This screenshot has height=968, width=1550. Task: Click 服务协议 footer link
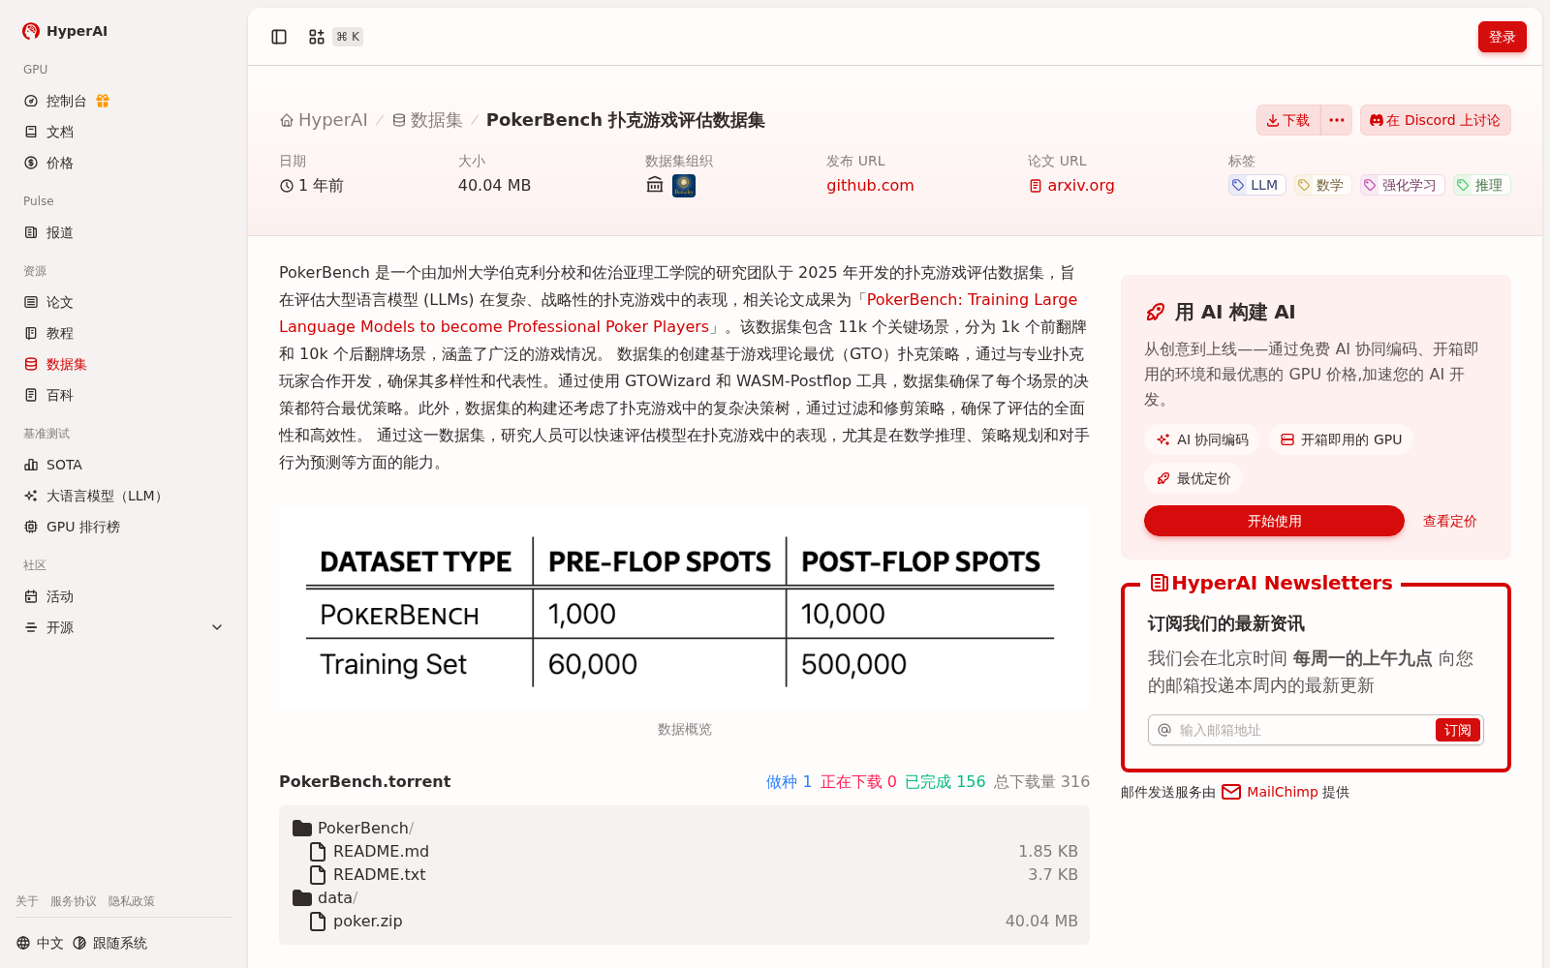click(x=74, y=901)
